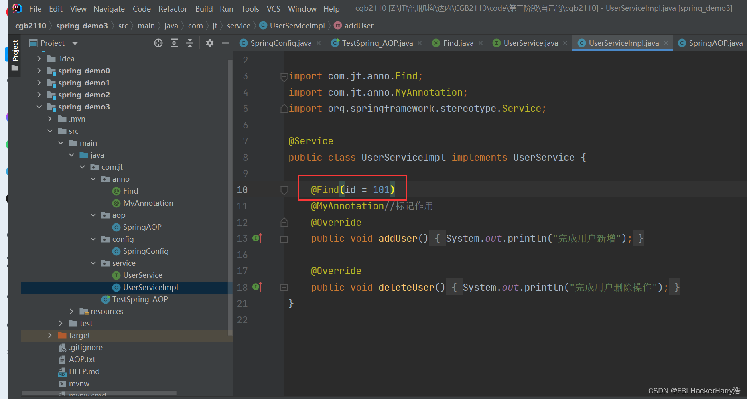
Task: Open SpringAOP class in project tree
Action: (x=142, y=227)
